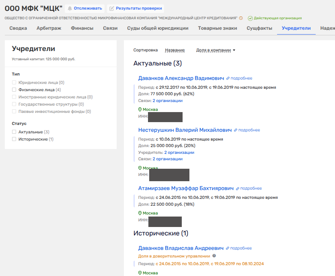This screenshot has width=335, height=276.
Task: Click the Доля в доверительном управлении label
Action: click(x=174, y=256)
